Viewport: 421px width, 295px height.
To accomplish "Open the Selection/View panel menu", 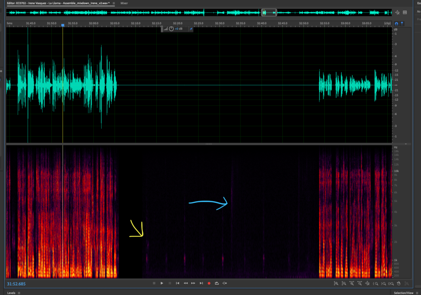I will coord(417,293).
